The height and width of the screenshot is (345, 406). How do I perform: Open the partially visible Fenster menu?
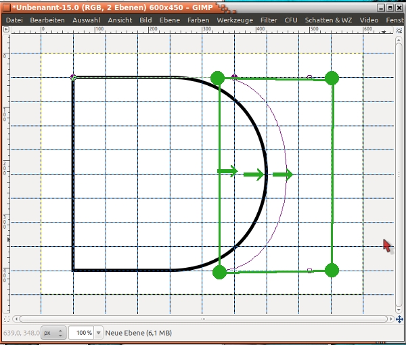pyautogui.click(x=394, y=20)
